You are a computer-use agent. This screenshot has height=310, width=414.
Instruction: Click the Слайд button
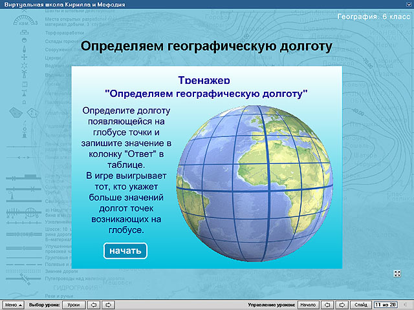coord(361,304)
